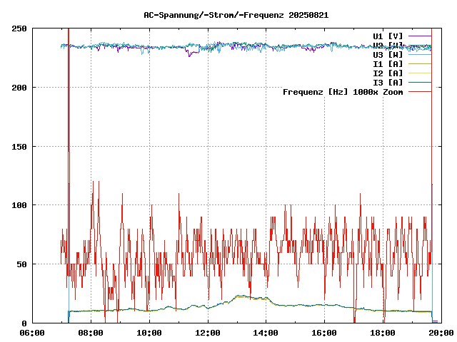Select the U3 legend entry text
Screen dimensions: 457x342
tap(388, 54)
